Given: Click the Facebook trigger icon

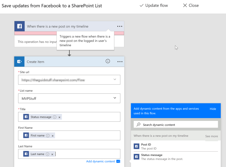Looking at the screenshot, I should pos(19,26).
